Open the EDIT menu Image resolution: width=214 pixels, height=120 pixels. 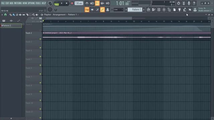[x=7, y=3]
